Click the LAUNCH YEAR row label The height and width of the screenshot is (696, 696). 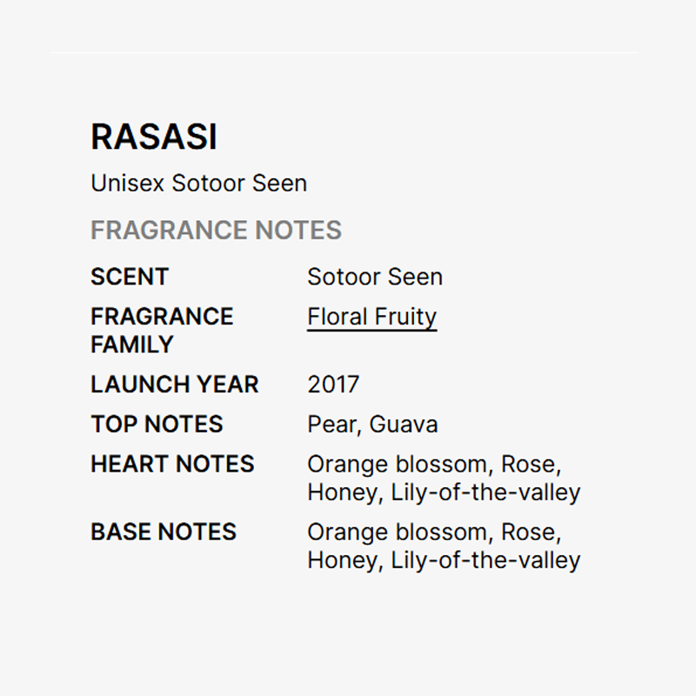pyautogui.click(x=174, y=385)
